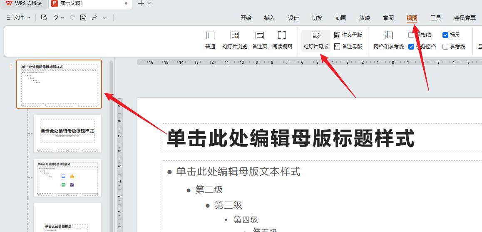Click the new tab plus button
Image resolution: width=482 pixels, height=232 pixels.
tap(141, 3)
